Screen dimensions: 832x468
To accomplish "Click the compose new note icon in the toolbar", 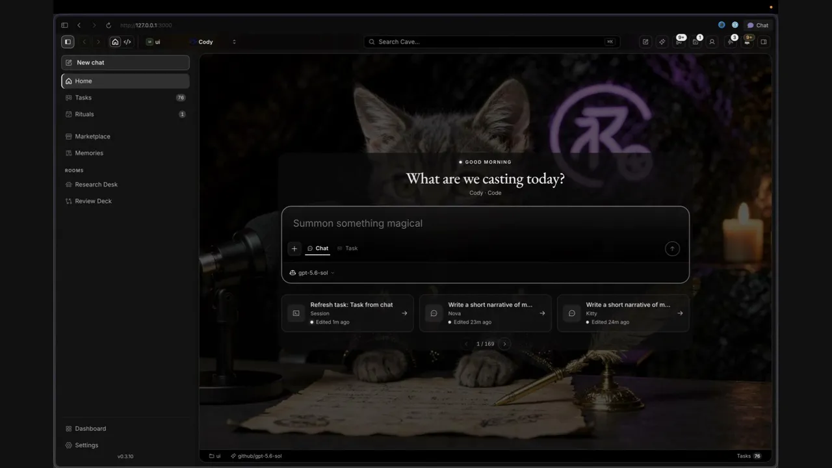I will point(645,42).
